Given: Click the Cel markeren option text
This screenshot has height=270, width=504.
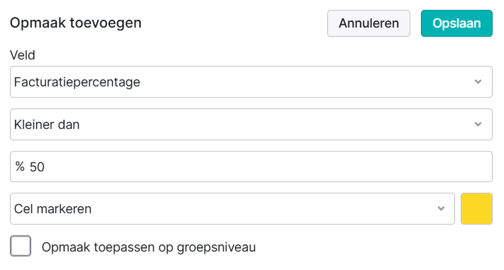Looking at the screenshot, I should (53, 209).
